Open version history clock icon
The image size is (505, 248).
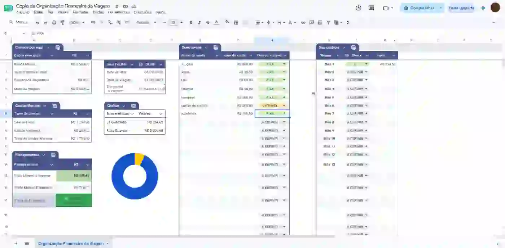358,8
